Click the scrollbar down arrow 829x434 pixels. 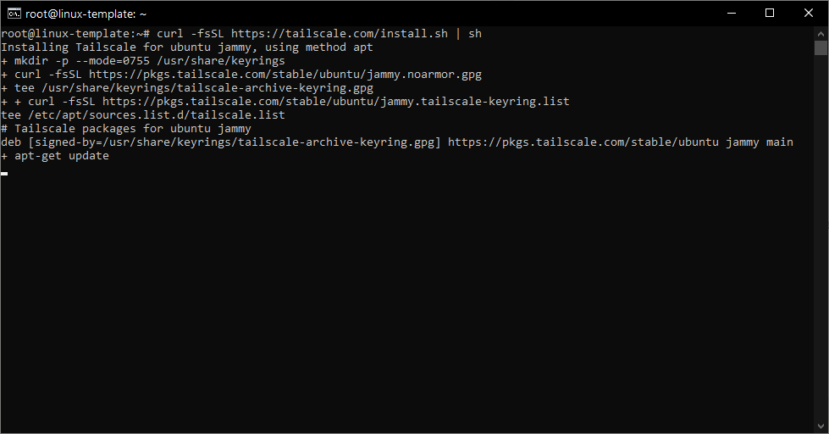click(821, 426)
